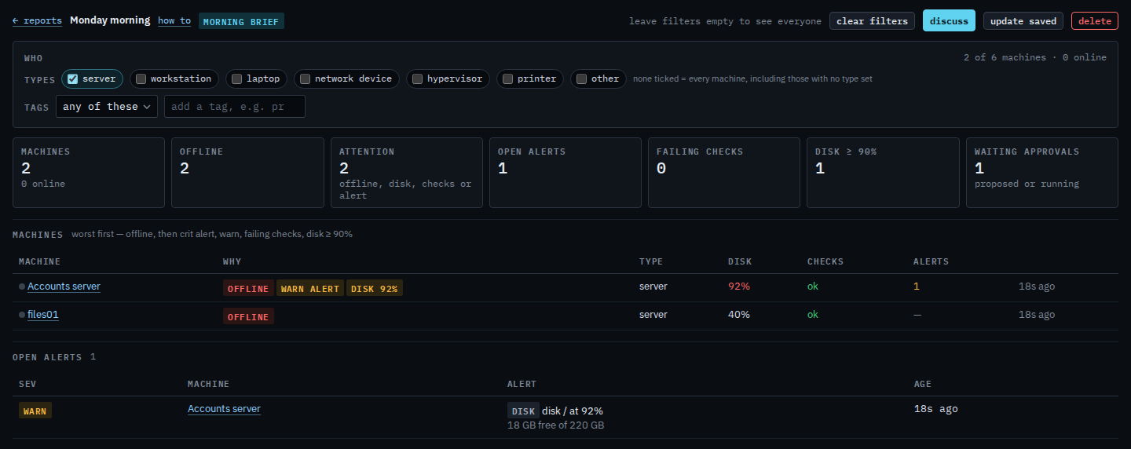Open Accounts server in machines table
The width and height of the screenshot is (1131, 449).
[x=64, y=287]
